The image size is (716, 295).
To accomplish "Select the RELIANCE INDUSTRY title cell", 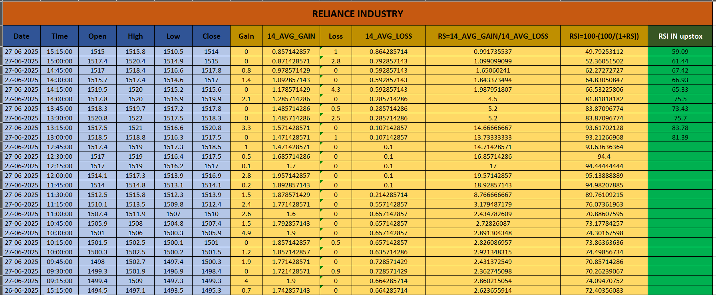I will (358, 14).
